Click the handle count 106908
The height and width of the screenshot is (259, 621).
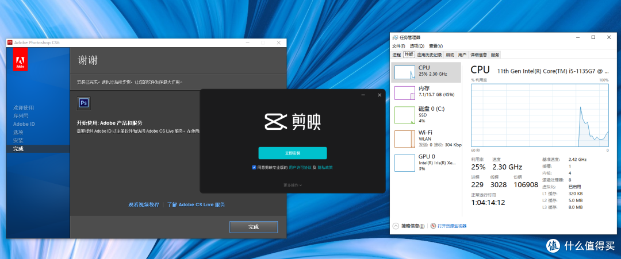pyautogui.click(x=526, y=185)
